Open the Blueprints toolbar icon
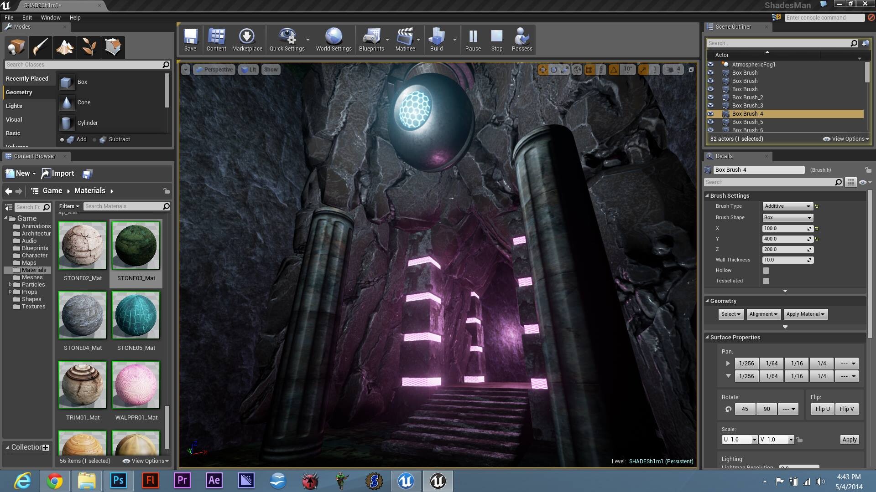 (x=372, y=39)
